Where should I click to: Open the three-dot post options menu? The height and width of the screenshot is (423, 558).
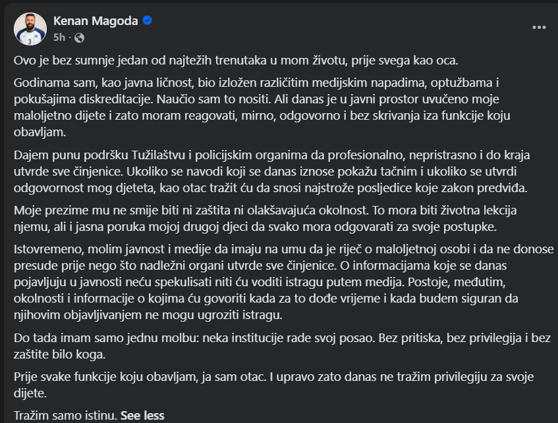point(539,28)
